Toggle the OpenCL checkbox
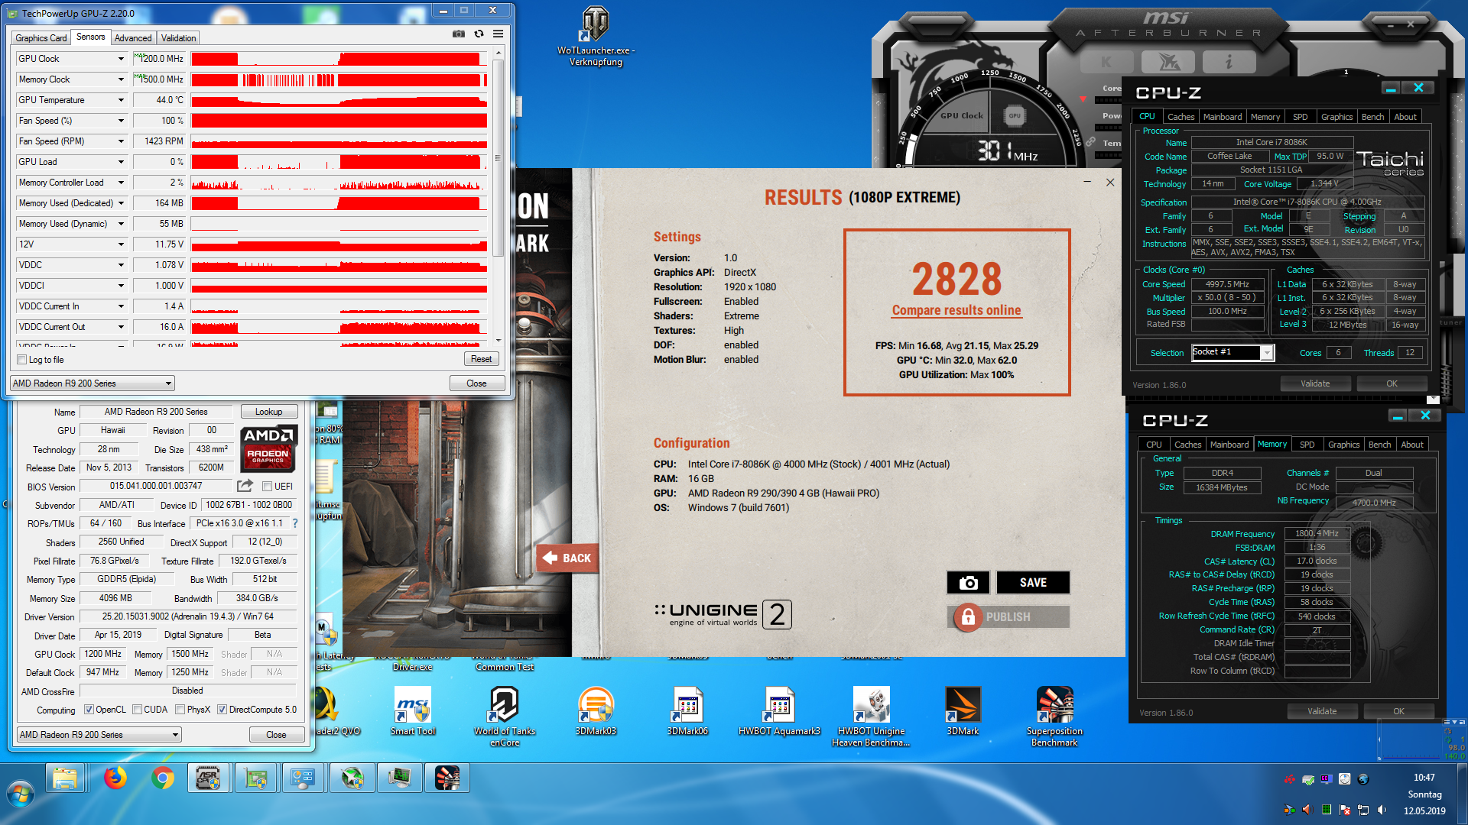Viewport: 1468px width, 825px height. 89,710
